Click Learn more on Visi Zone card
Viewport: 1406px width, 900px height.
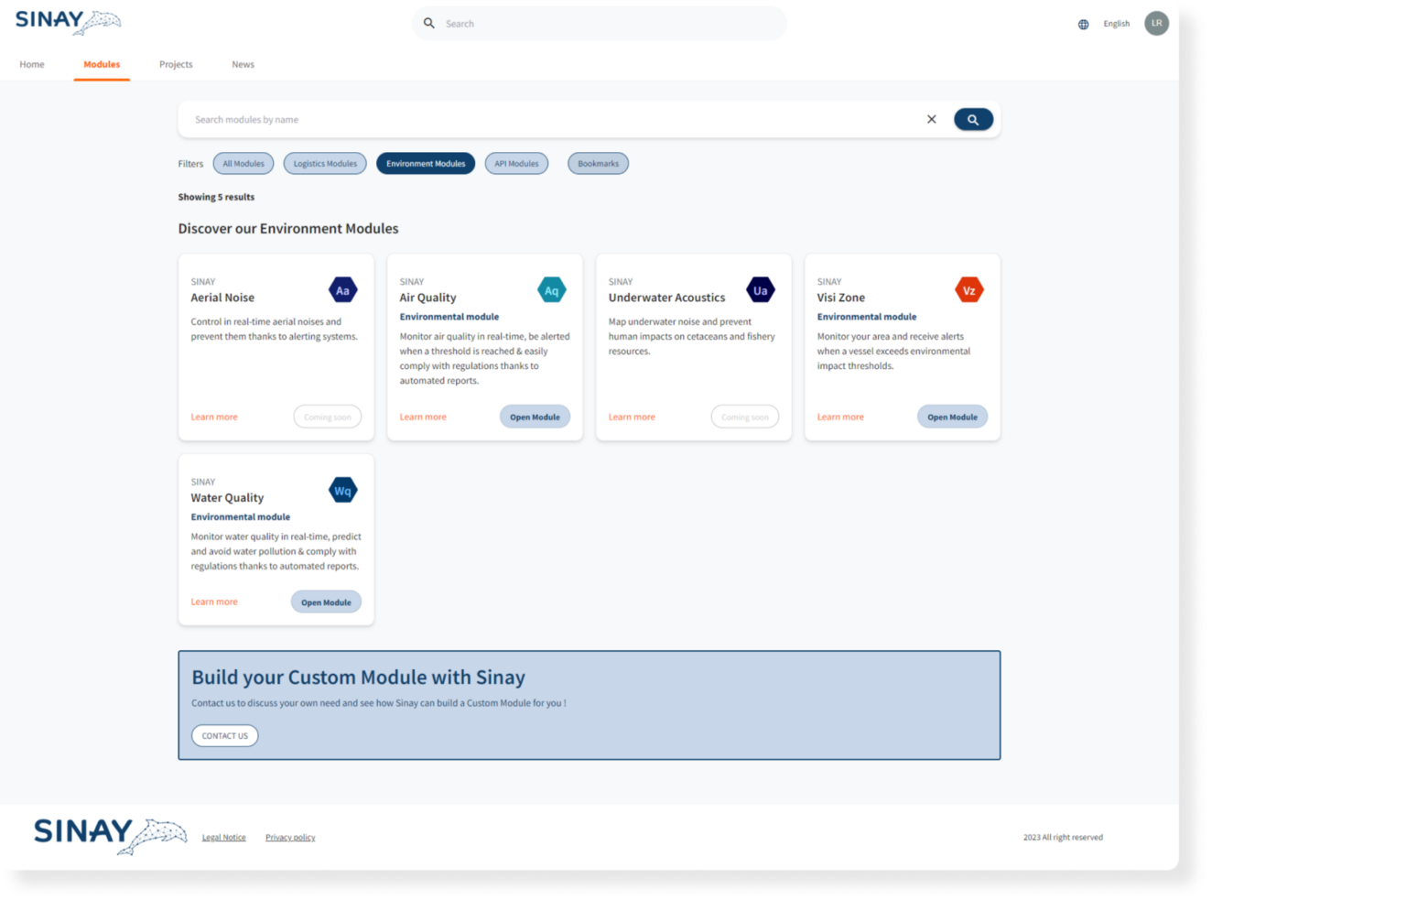point(840,417)
